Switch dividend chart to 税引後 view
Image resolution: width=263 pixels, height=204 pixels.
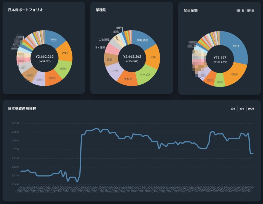click(x=250, y=11)
